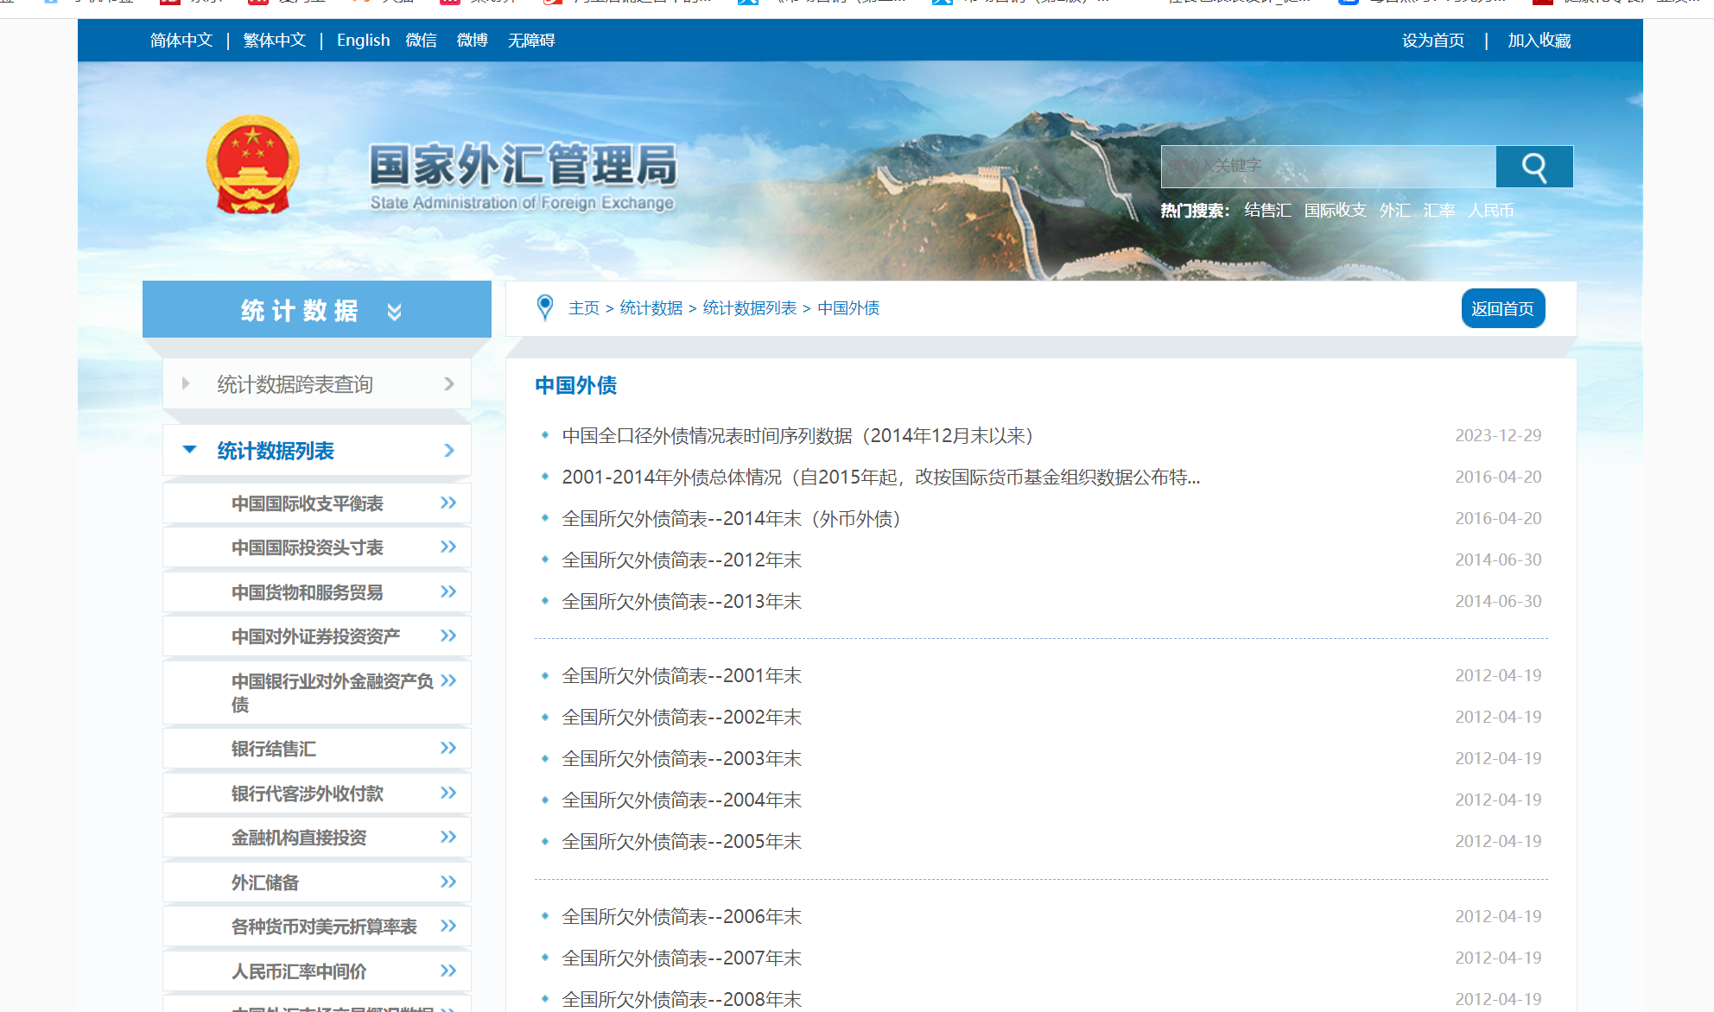Expand the 统计数据跨表查询 section
Image resolution: width=1714 pixels, height=1012 pixels.
click(186, 383)
